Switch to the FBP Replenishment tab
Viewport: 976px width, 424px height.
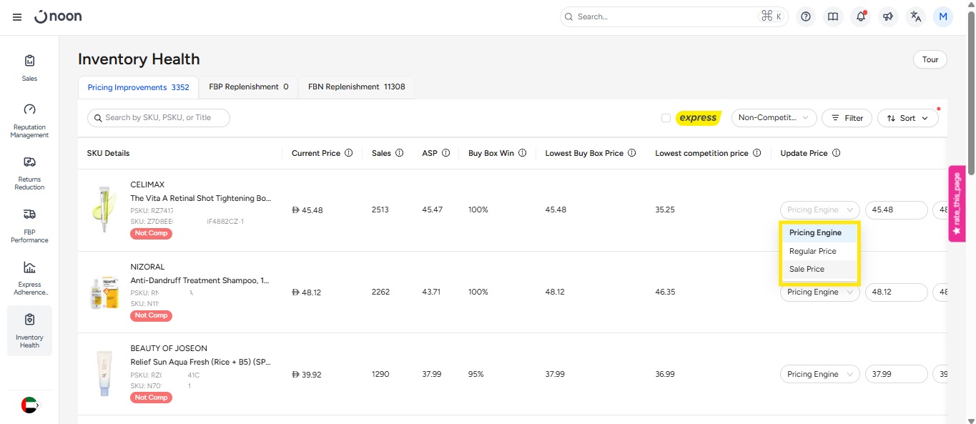click(248, 87)
